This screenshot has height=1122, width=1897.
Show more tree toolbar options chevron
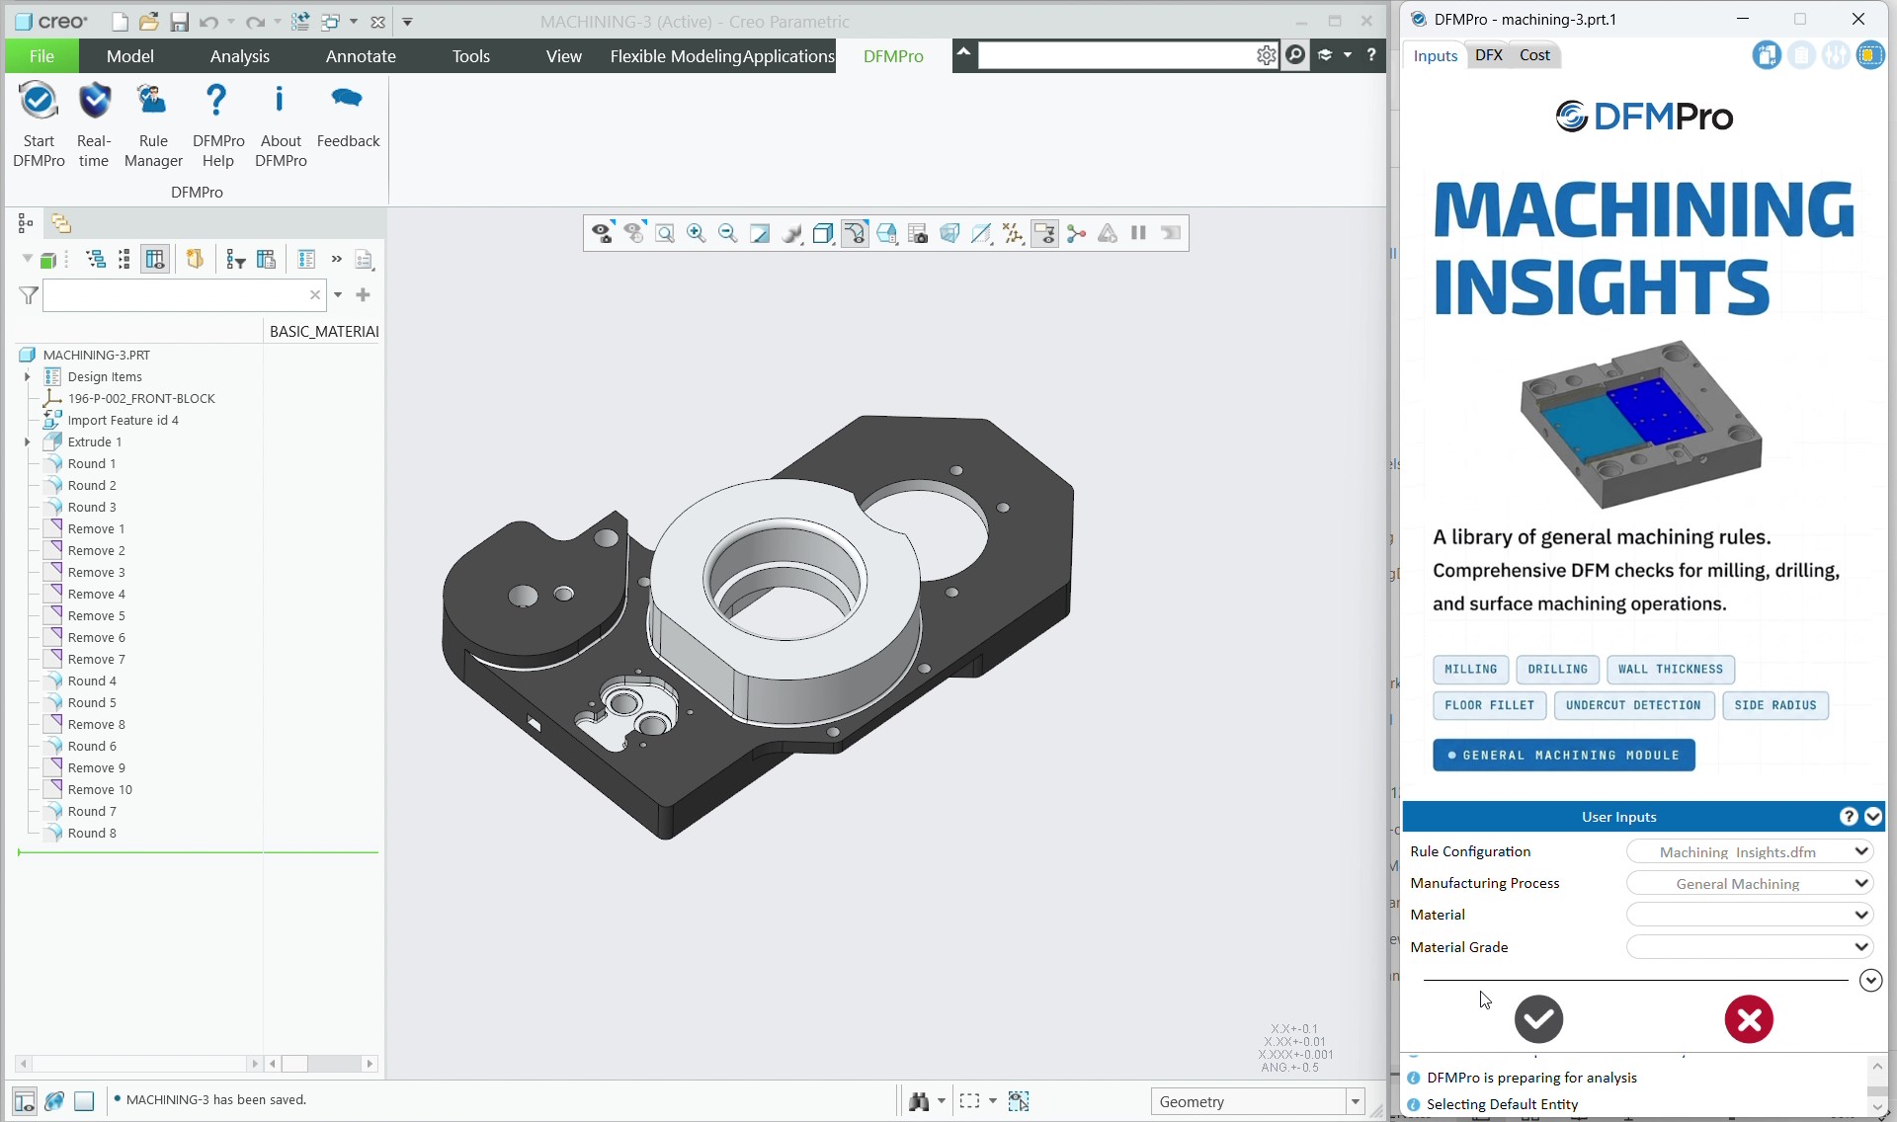[x=337, y=259]
